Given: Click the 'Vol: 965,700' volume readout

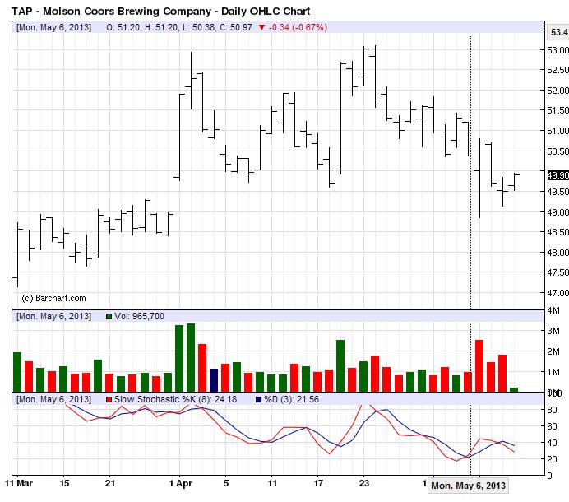Looking at the screenshot, I should (x=139, y=316).
